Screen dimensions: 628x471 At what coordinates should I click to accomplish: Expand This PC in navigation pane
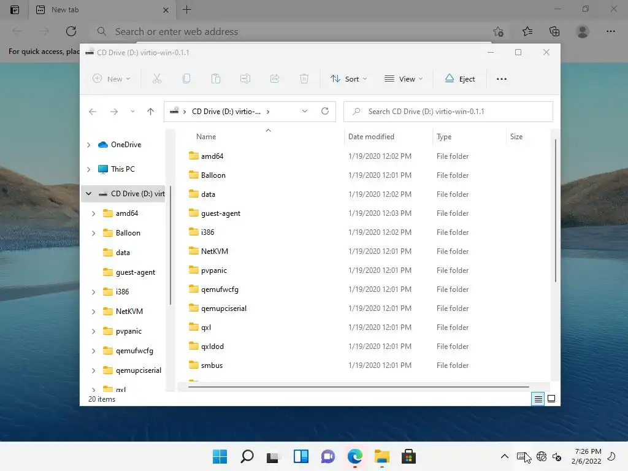(88, 169)
